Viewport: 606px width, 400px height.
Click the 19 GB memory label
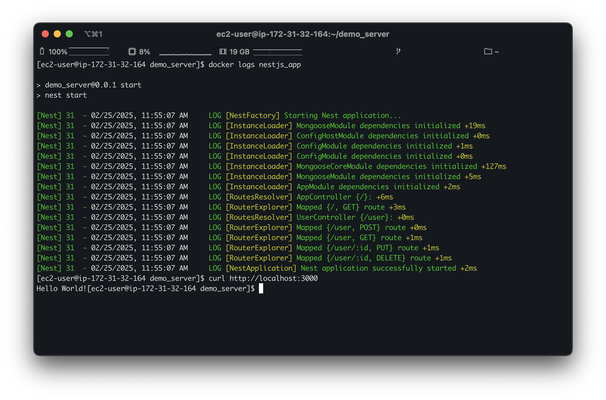(x=239, y=52)
